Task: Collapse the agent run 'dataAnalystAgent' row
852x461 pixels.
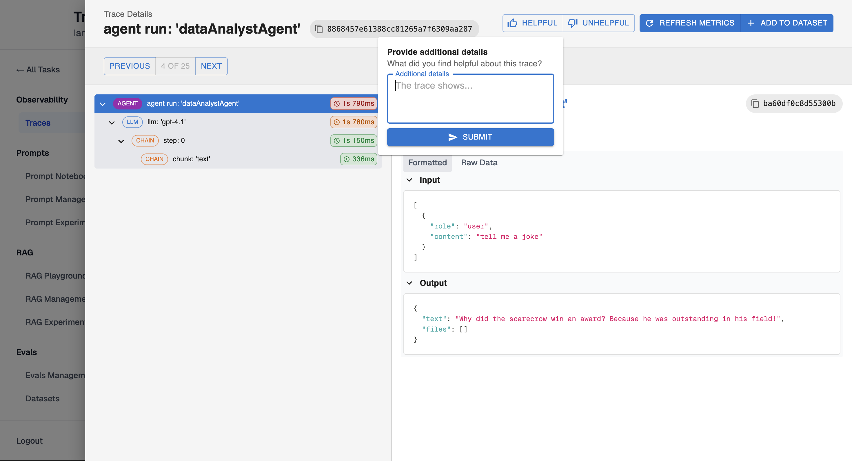Action: (x=103, y=104)
